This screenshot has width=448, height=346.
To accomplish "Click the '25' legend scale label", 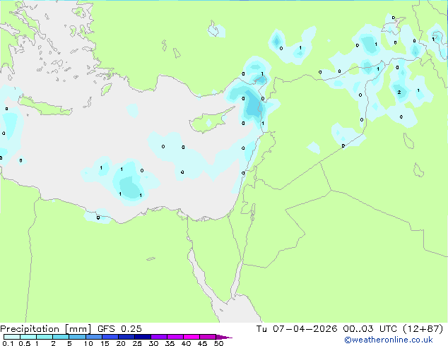I will click(137, 343).
